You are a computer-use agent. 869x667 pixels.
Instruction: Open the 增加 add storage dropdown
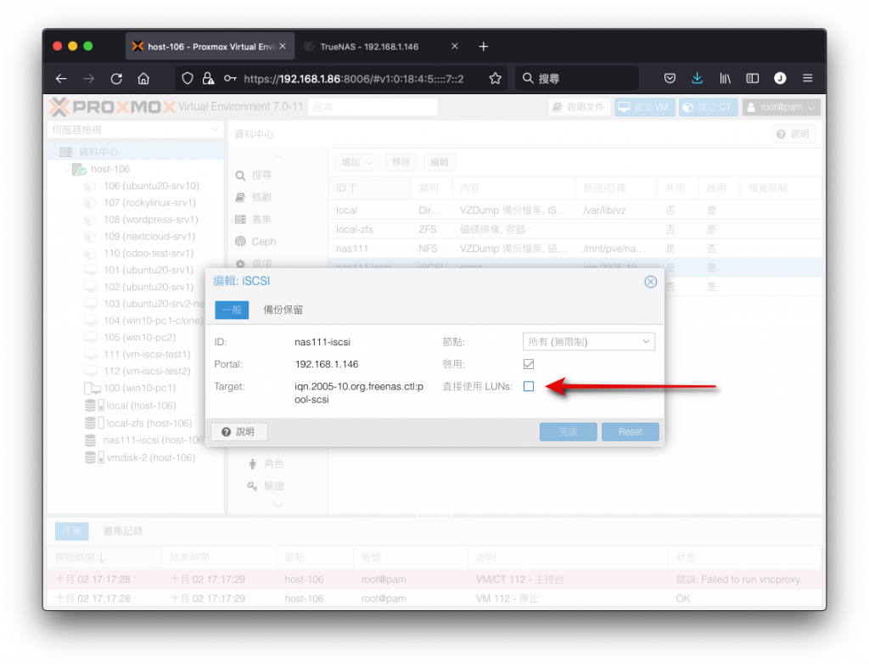pos(356,162)
